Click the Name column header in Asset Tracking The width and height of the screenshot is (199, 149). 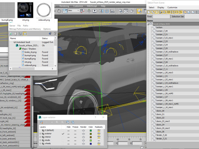tap(24, 38)
